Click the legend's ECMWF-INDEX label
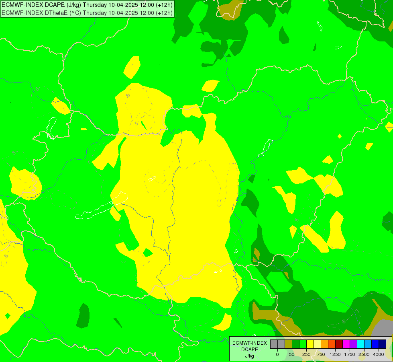Screen dimensions: 393x362 tap(250, 343)
